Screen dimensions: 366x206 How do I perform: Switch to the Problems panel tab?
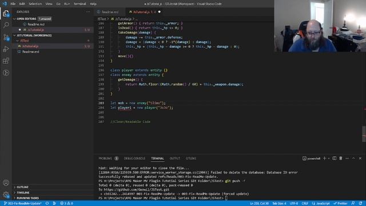[x=108, y=159]
